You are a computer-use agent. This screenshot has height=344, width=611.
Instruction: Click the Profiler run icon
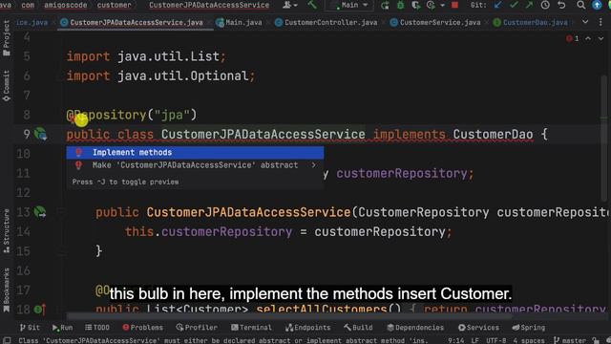(x=431, y=5)
